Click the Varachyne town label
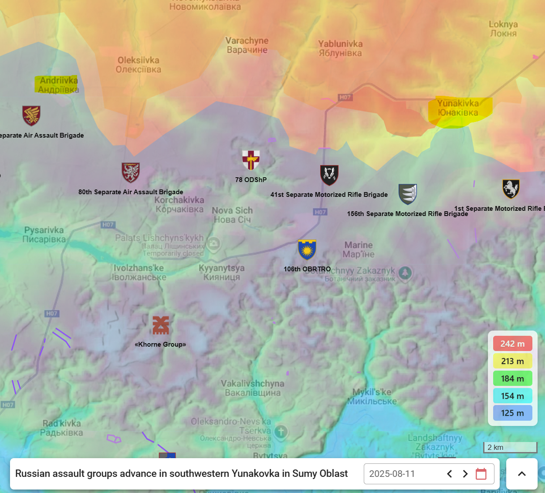This screenshot has height=493, width=545. (x=247, y=45)
